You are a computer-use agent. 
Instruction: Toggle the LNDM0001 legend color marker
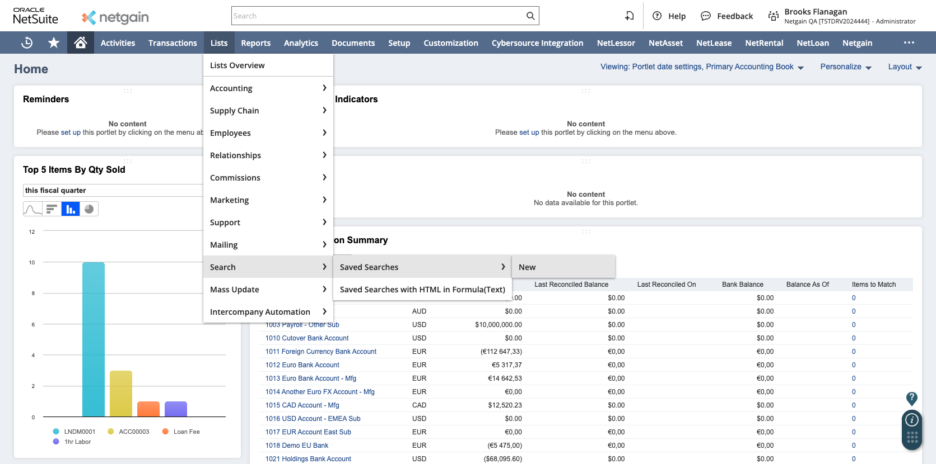point(56,432)
